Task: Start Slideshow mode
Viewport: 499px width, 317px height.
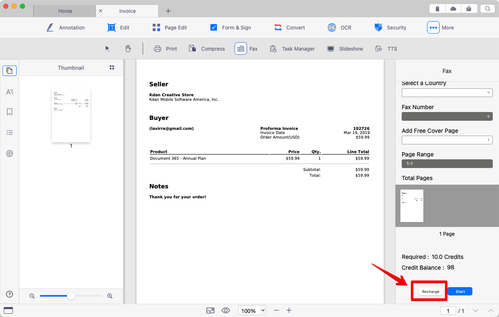Action: coord(345,49)
